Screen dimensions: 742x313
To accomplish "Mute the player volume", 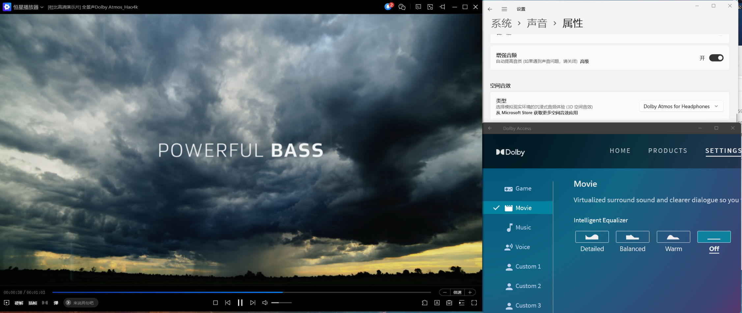I will click(265, 303).
